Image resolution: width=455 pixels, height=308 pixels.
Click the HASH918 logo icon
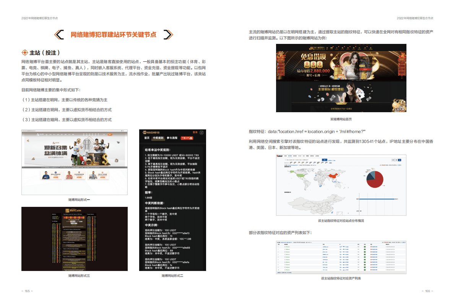point(145,132)
